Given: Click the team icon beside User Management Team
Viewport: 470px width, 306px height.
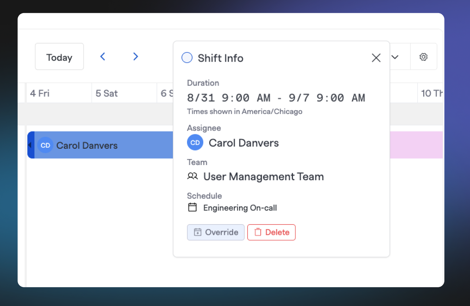Looking at the screenshot, I should 192,176.
